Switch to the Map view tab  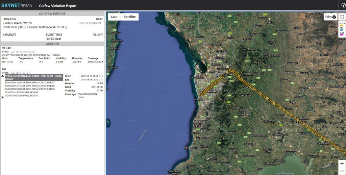[114, 17]
